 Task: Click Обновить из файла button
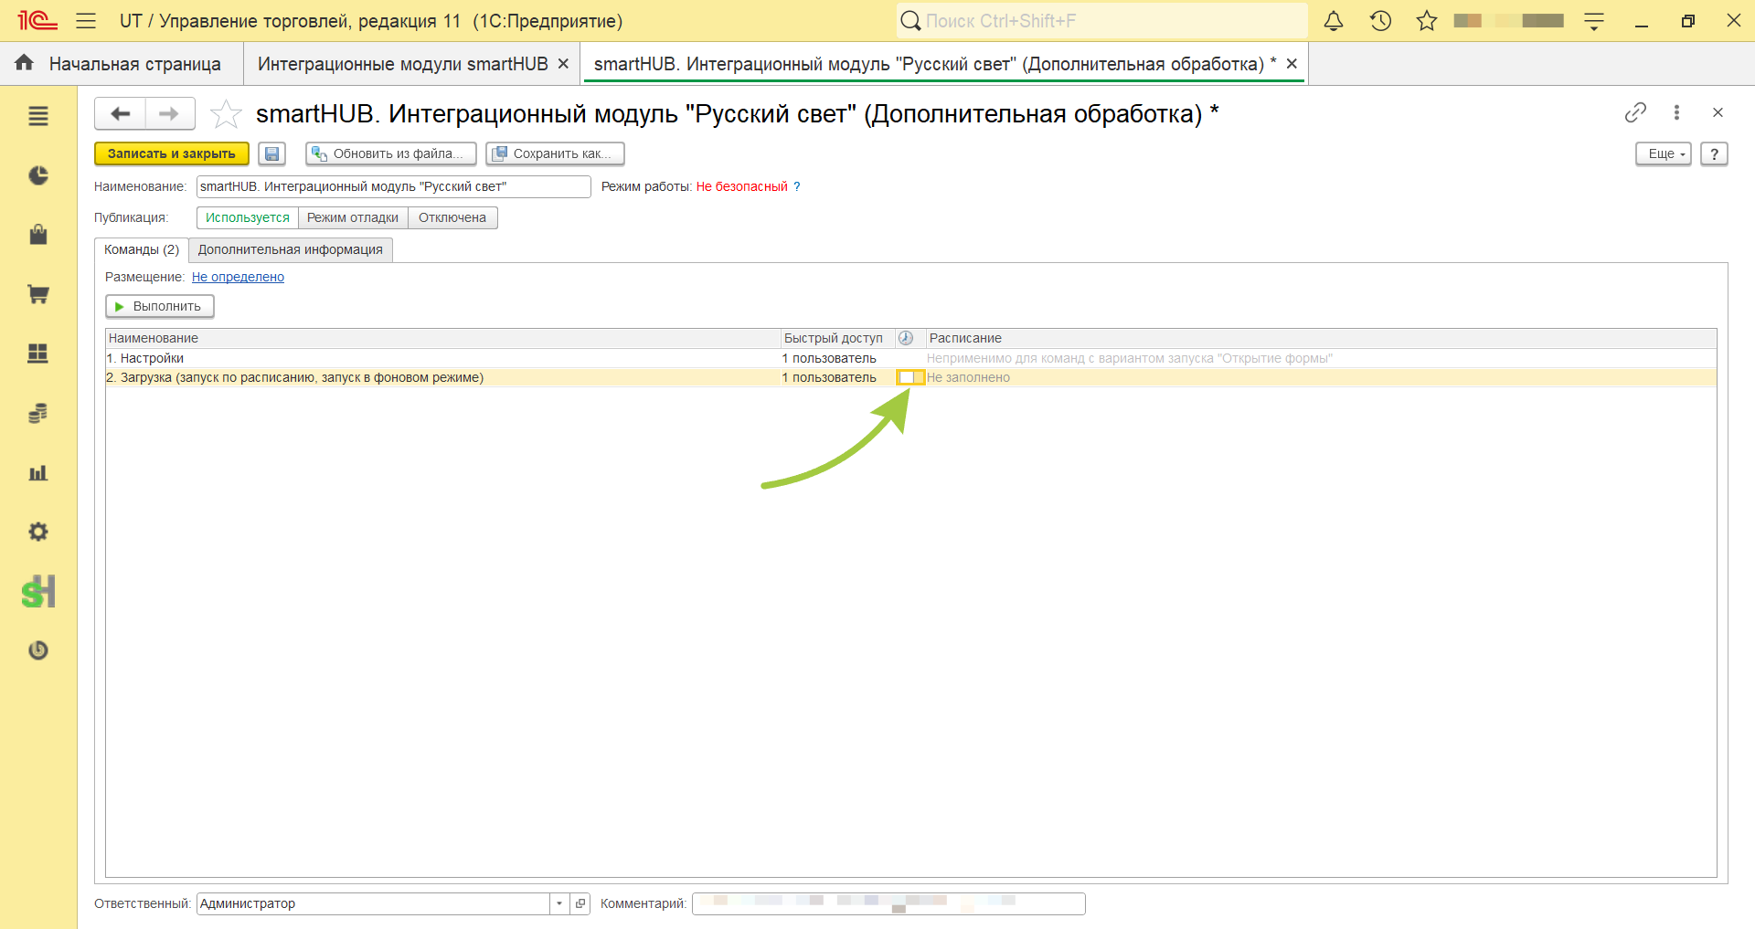(391, 153)
